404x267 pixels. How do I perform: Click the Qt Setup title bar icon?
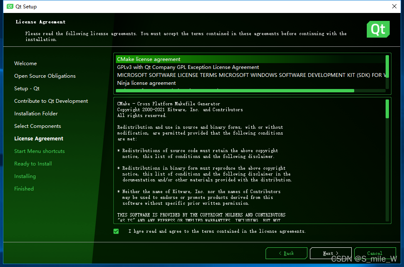(x=10, y=6)
